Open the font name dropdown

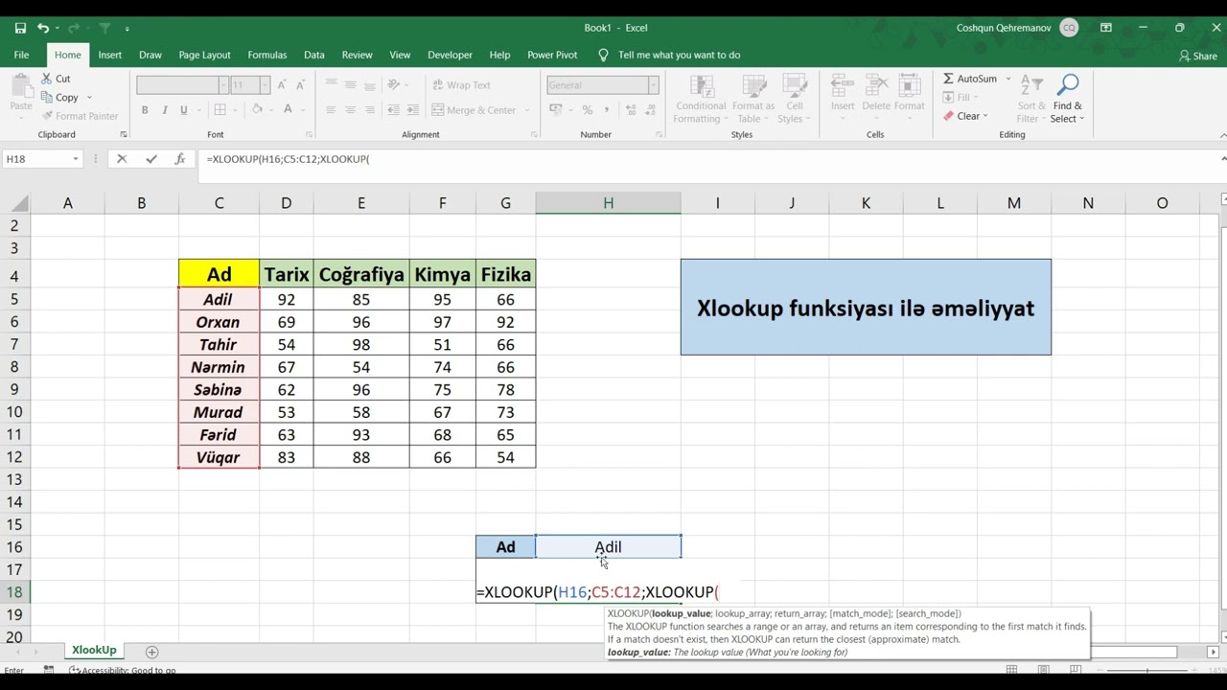click(x=222, y=85)
